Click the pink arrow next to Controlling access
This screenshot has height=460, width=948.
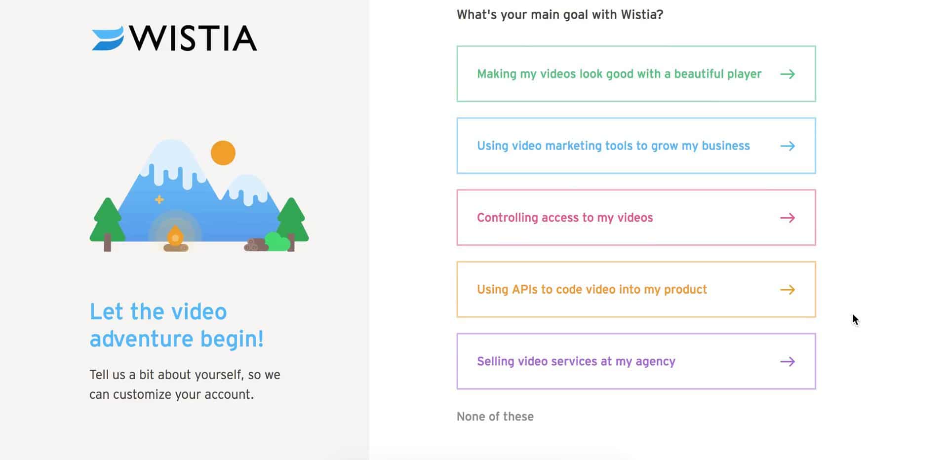click(x=788, y=218)
